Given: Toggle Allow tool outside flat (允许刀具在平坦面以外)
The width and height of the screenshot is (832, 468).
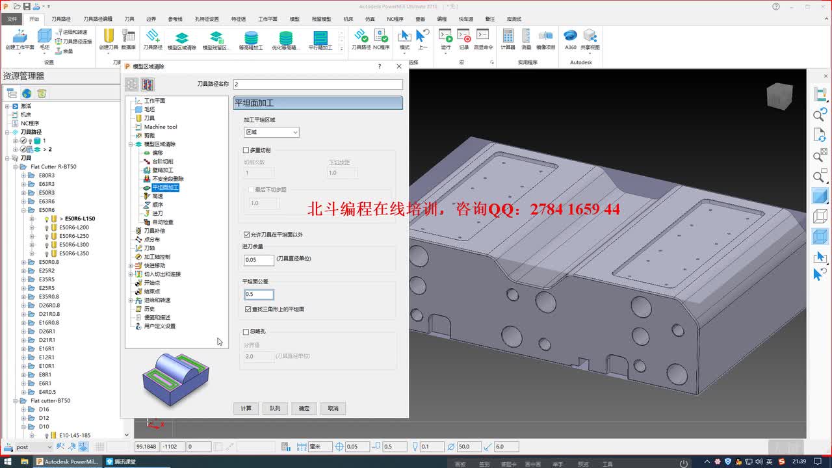Looking at the screenshot, I should tap(246, 235).
